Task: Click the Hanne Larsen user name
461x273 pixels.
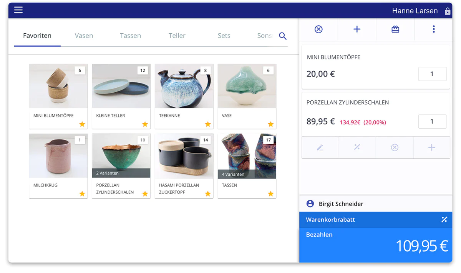Action: pos(415,11)
